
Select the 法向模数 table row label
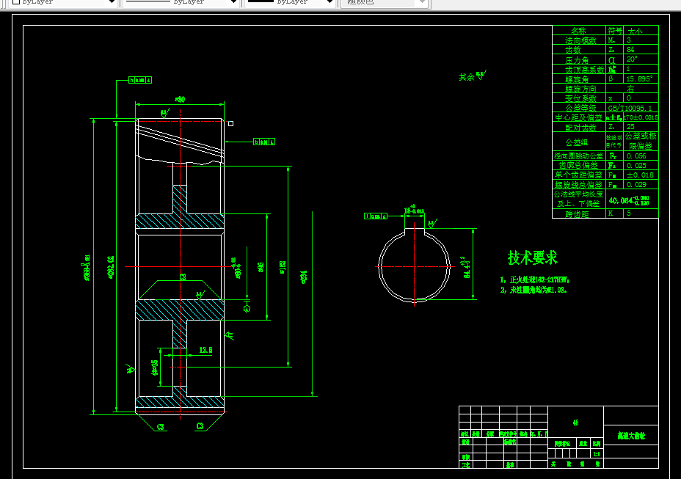coord(580,40)
